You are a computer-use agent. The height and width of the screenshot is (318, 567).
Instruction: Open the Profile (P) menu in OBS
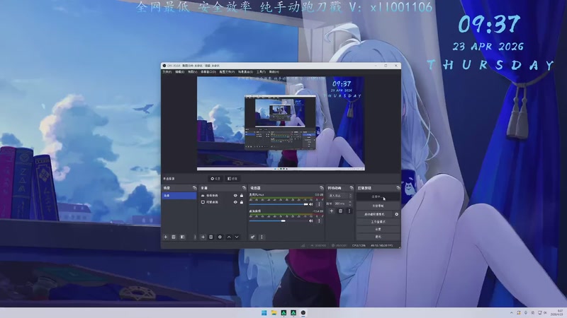pos(227,72)
